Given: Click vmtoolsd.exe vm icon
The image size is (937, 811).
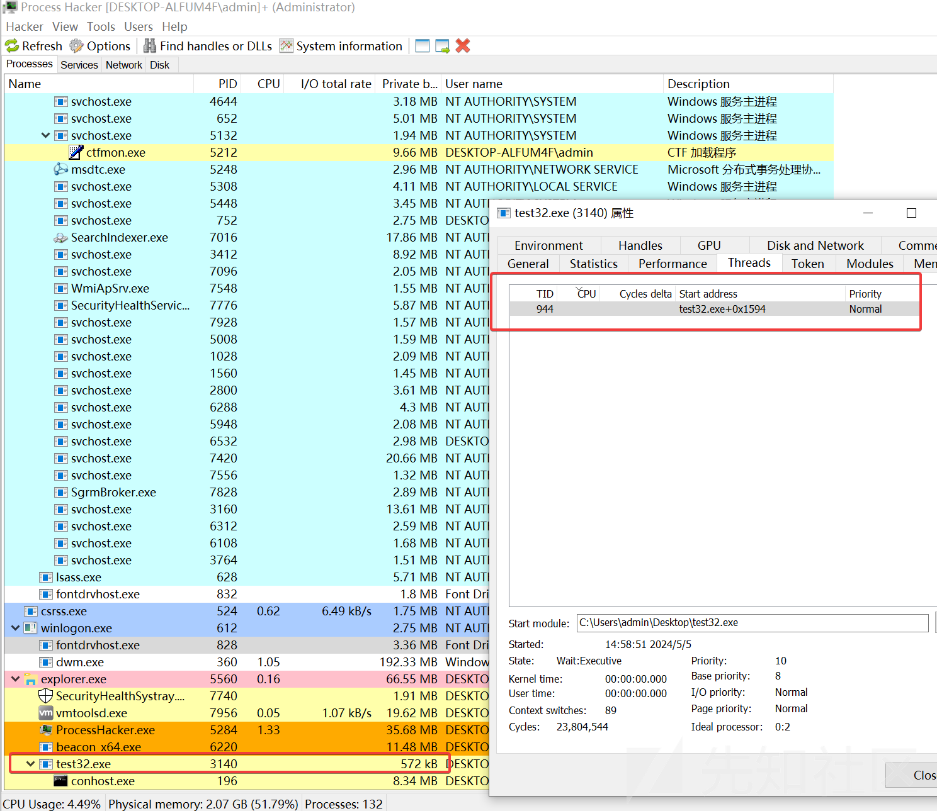Looking at the screenshot, I should [46, 713].
